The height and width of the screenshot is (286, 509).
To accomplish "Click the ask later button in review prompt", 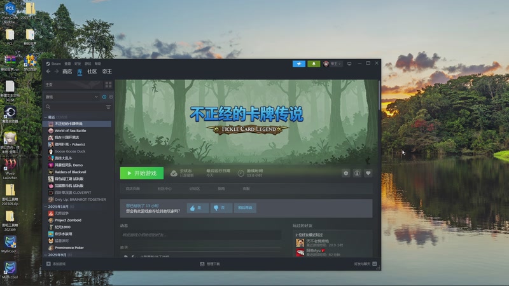I will pos(245,208).
